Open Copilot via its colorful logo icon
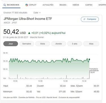Viewport: 106px width, 103px height. point(27,5)
